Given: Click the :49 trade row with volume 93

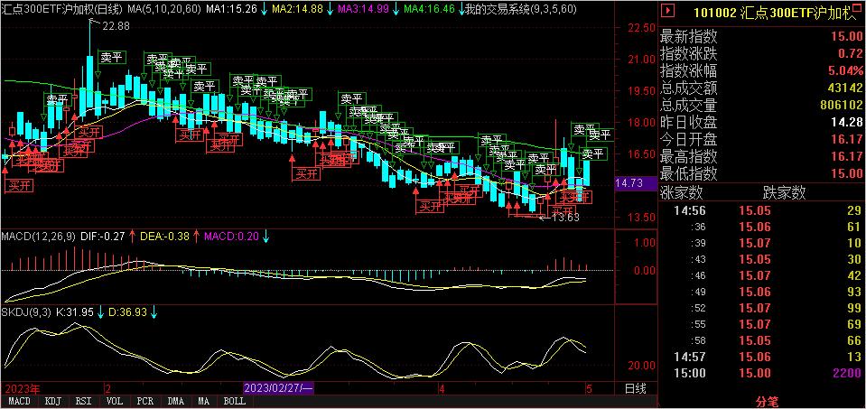Looking at the screenshot, I should coord(762,292).
